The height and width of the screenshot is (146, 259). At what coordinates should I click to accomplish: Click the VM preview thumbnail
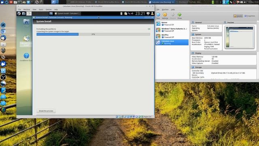point(239,37)
